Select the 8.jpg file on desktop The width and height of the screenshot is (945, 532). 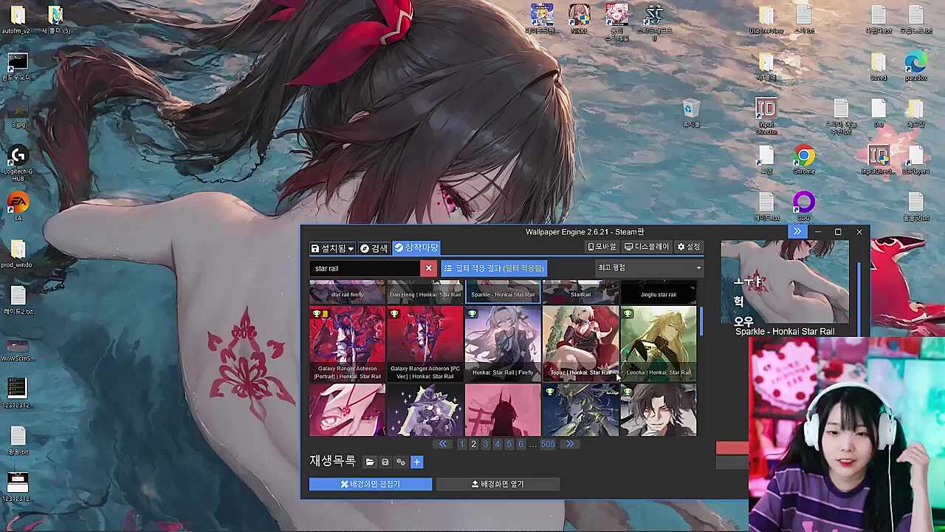(x=18, y=114)
